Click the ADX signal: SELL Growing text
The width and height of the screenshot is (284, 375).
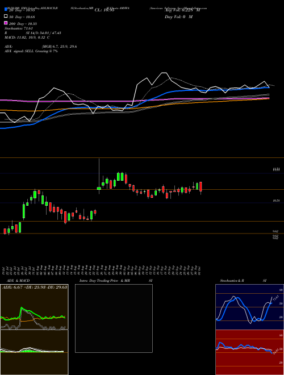[31, 51]
